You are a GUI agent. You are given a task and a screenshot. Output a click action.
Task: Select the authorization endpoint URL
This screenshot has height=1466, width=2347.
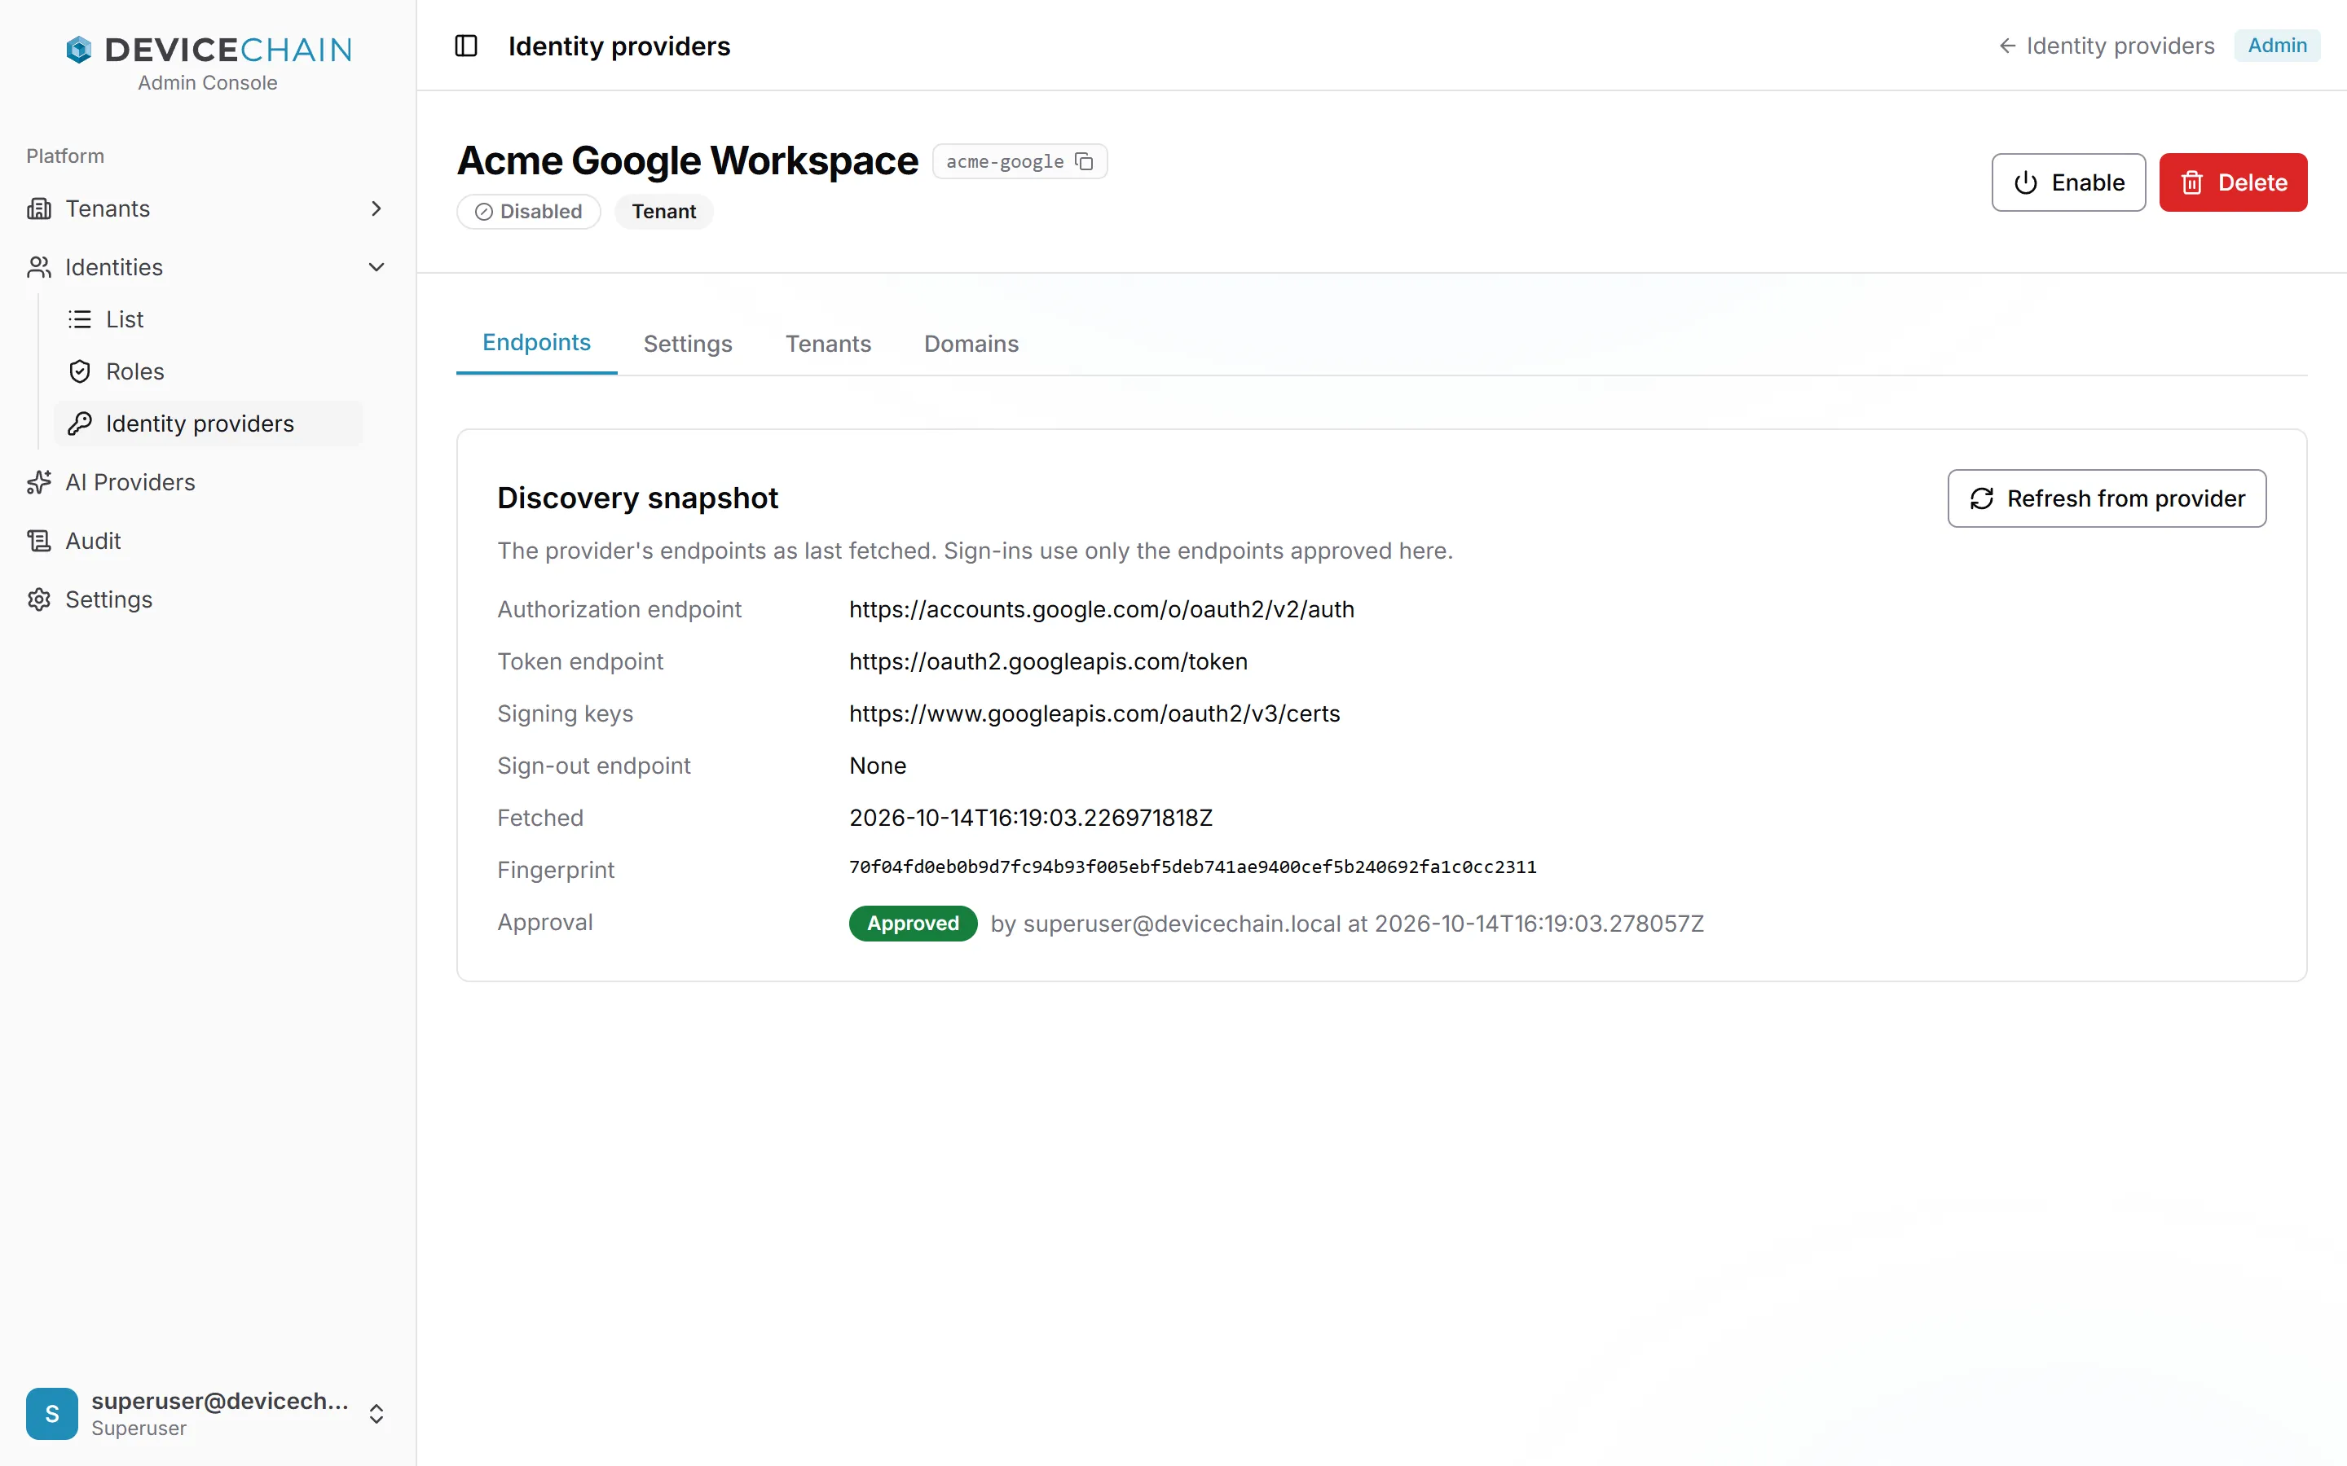(x=1102, y=609)
